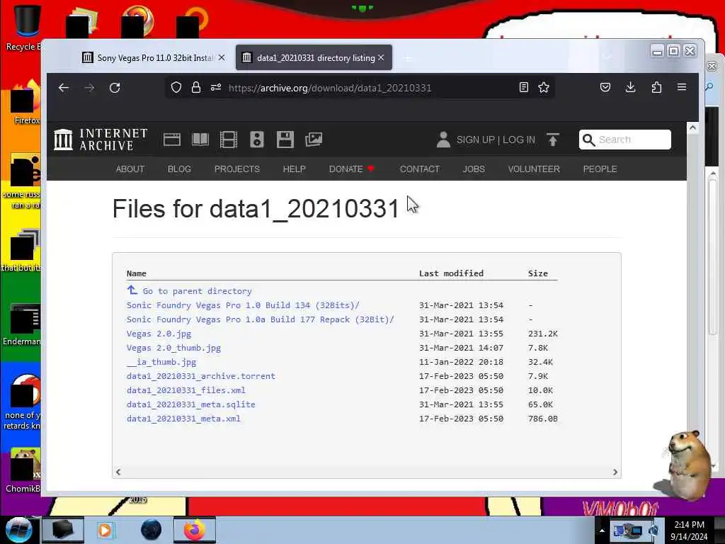Click the user avatar icon
This screenshot has height=544, width=725.
443,140
